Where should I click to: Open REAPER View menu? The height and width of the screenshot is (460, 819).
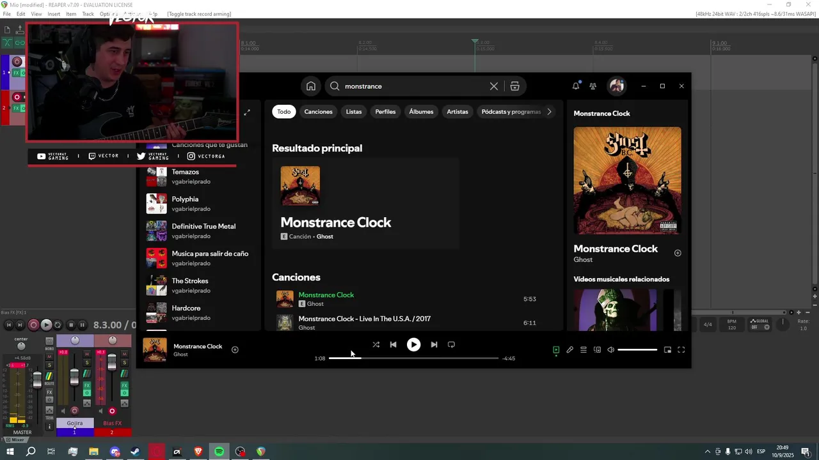(36, 14)
